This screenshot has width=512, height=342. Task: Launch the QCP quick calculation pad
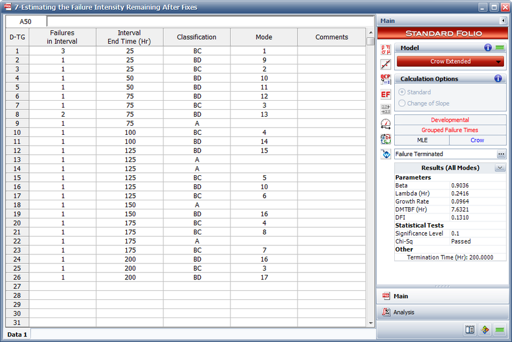pyautogui.click(x=385, y=79)
